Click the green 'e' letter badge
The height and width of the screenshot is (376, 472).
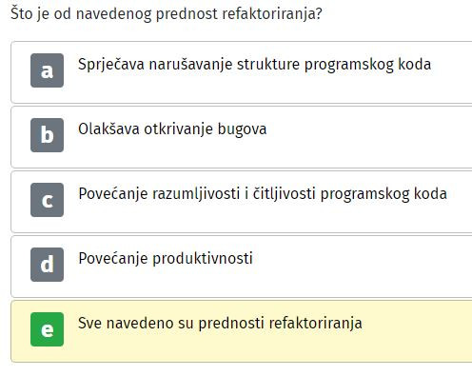(47, 329)
